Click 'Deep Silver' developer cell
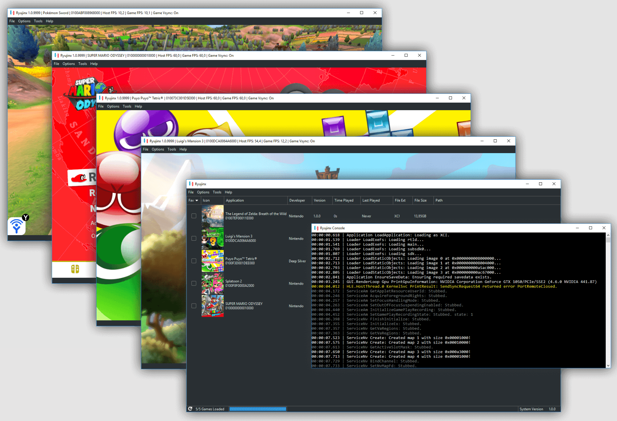The image size is (617, 421). click(x=297, y=261)
